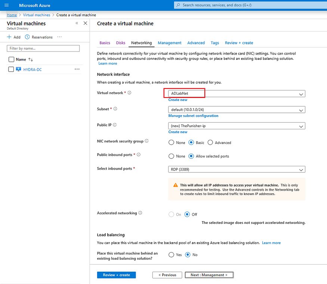Open the Select inbound ports dropdown
The image size is (327, 284).
(302, 169)
